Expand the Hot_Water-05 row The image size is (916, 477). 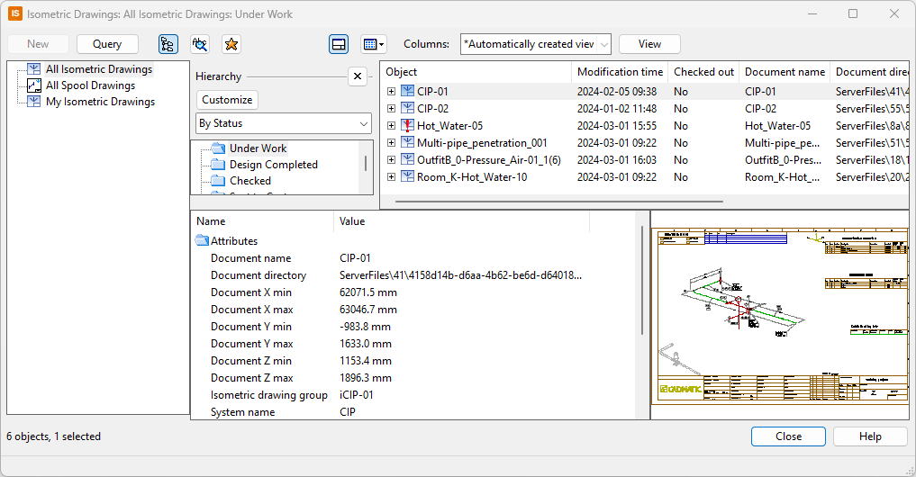click(391, 126)
